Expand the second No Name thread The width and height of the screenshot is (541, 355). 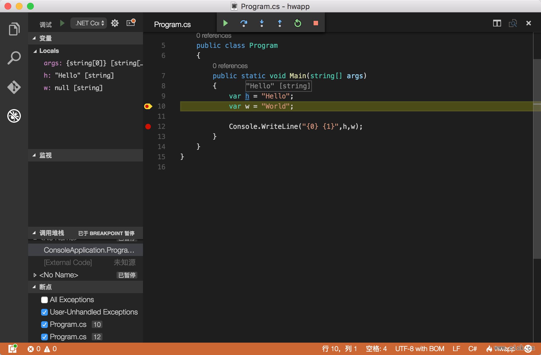35,275
